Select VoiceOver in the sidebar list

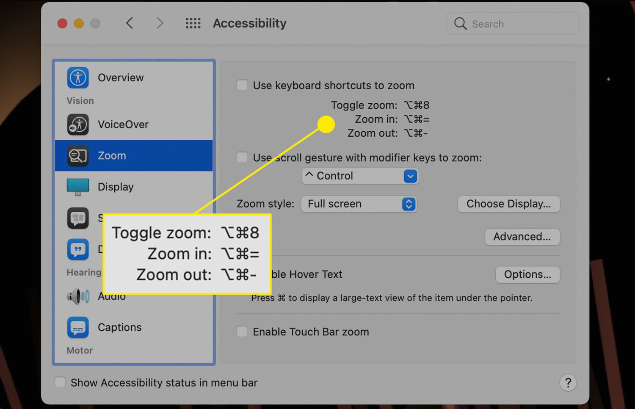(x=134, y=124)
